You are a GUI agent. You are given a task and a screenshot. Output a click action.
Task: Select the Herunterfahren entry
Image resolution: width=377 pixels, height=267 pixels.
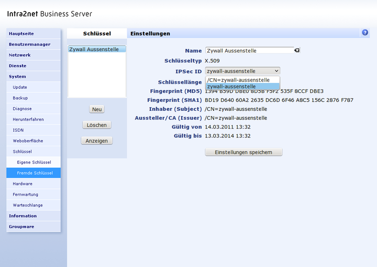point(34,120)
